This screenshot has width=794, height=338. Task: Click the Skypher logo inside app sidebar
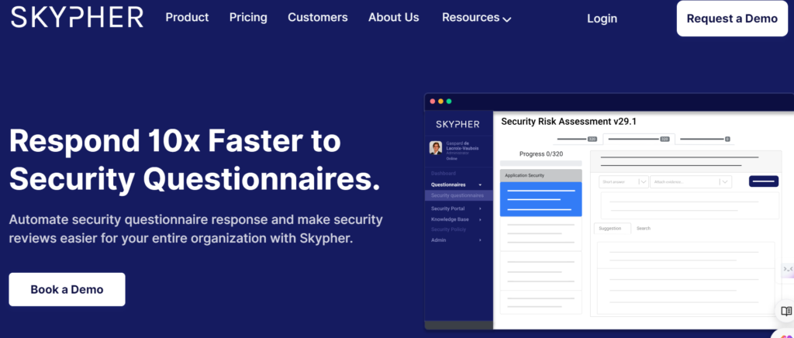[458, 123]
